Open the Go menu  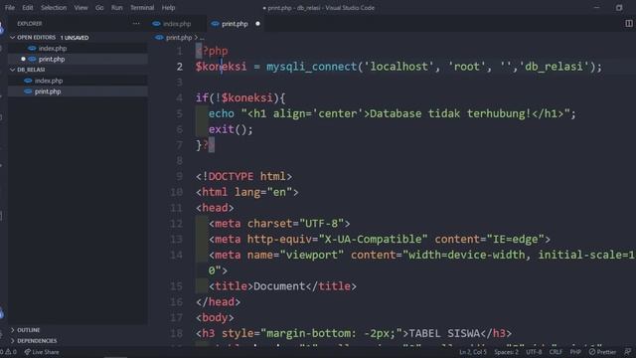click(x=99, y=8)
